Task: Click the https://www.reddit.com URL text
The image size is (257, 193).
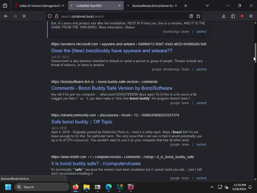Action: (x=69, y=157)
